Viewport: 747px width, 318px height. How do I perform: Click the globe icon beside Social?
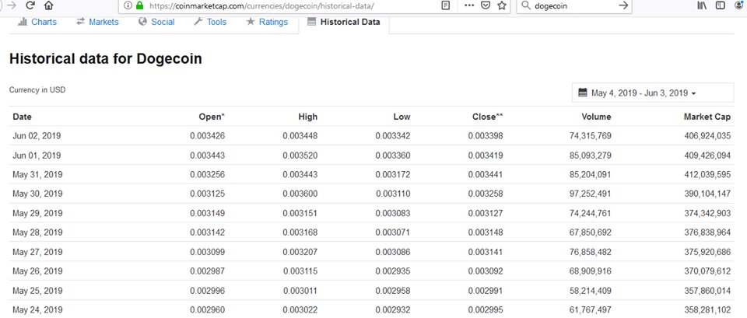[x=142, y=22]
